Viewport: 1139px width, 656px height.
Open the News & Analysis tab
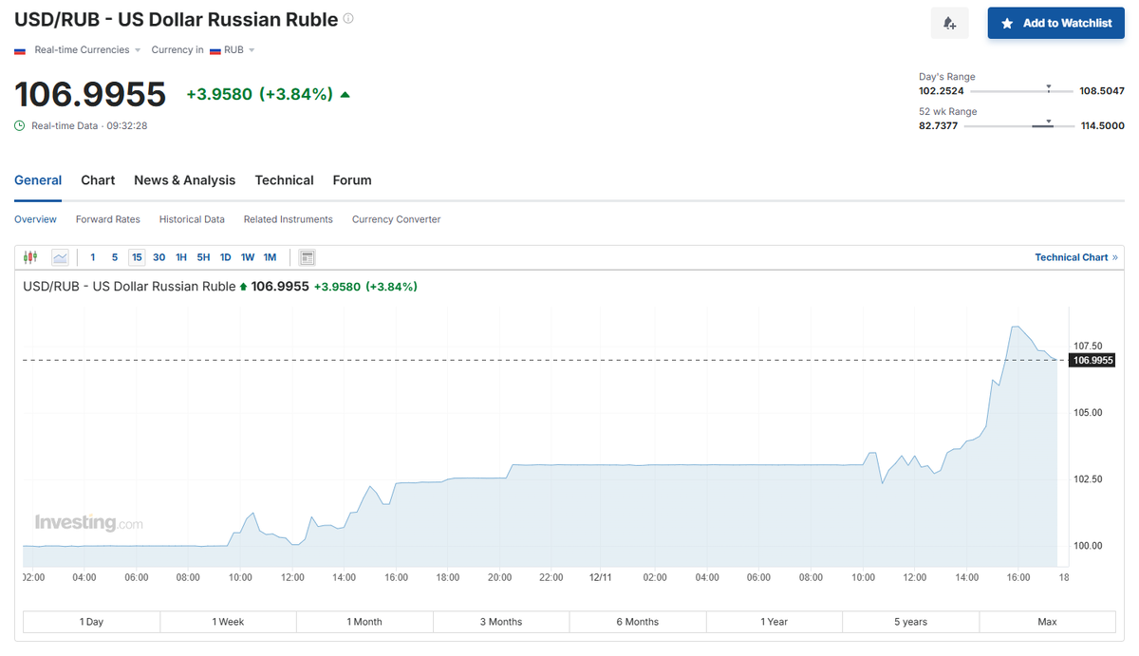pos(185,180)
